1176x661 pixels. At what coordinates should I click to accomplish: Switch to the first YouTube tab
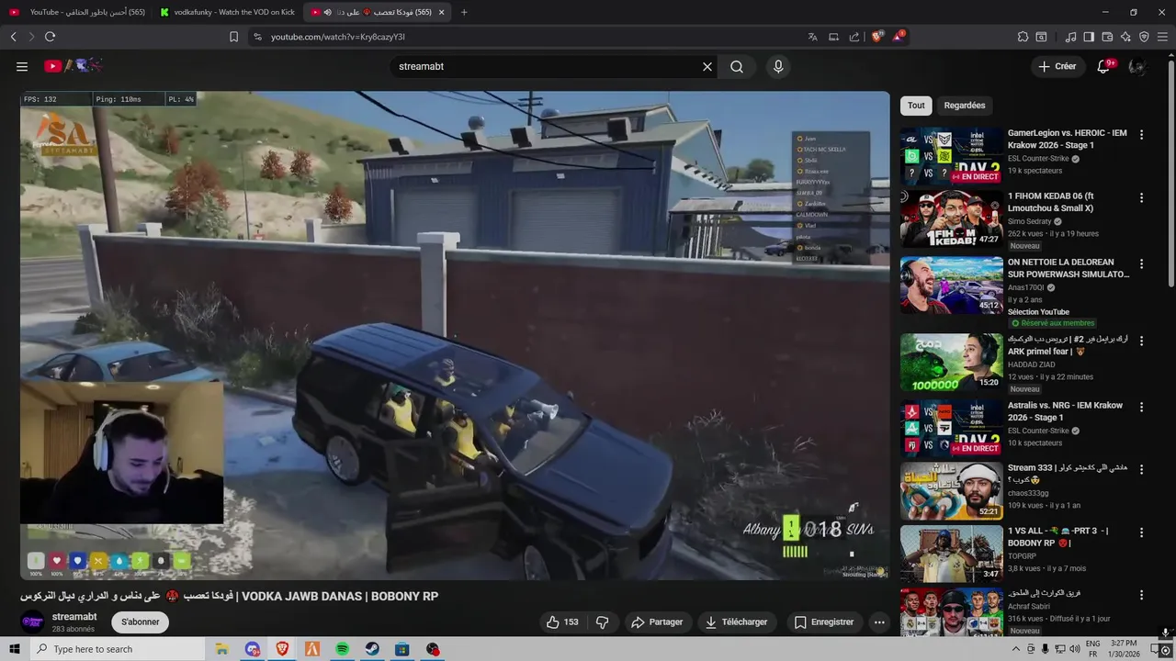pyautogui.click(x=77, y=12)
